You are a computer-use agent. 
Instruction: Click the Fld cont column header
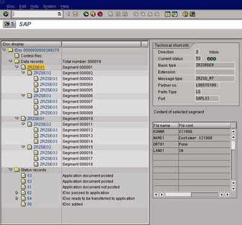point(204,125)
